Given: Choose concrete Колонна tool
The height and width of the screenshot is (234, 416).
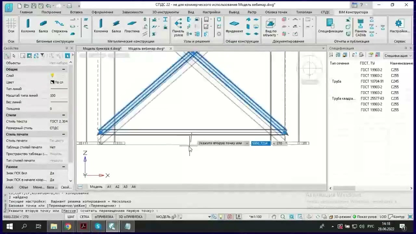Looking at the screenshot, I should click(28, 26).
